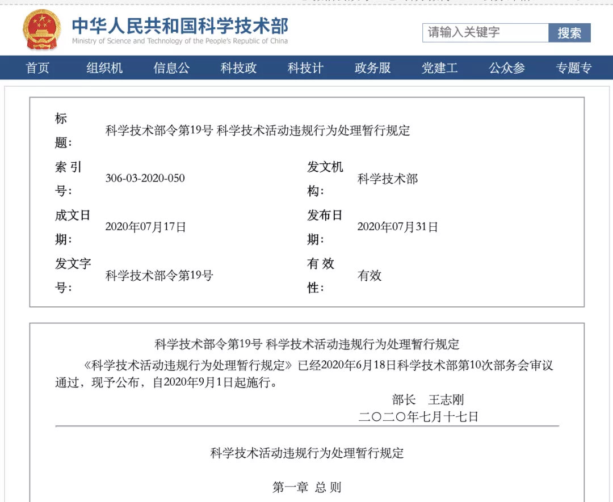Click the Ministry of Science and Technology logo
This screenshot has height=502, width=613.
[179, 31]
